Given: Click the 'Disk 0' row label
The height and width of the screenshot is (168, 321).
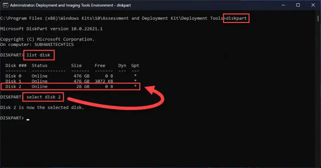Looking at the screenshot, I should (x=13, y=76).
